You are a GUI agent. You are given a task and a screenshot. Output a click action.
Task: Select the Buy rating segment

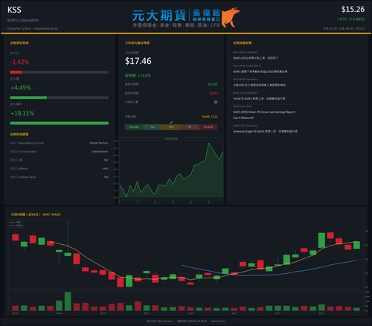[x=153, y=127]
